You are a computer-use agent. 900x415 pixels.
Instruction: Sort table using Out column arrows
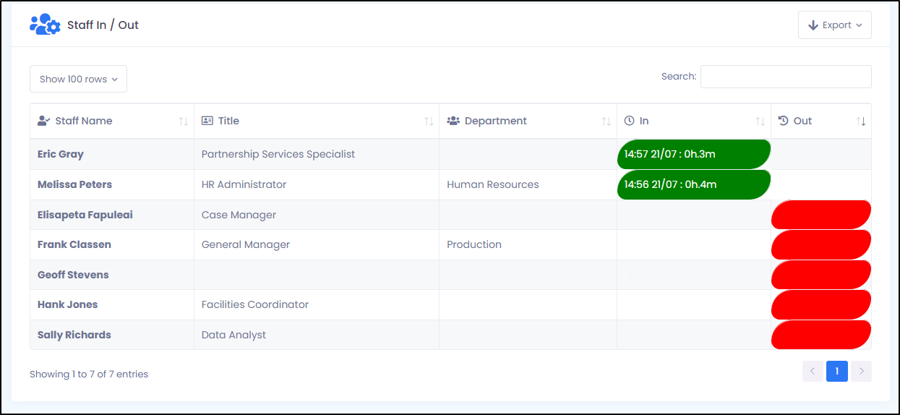click(x=861, y=121)
